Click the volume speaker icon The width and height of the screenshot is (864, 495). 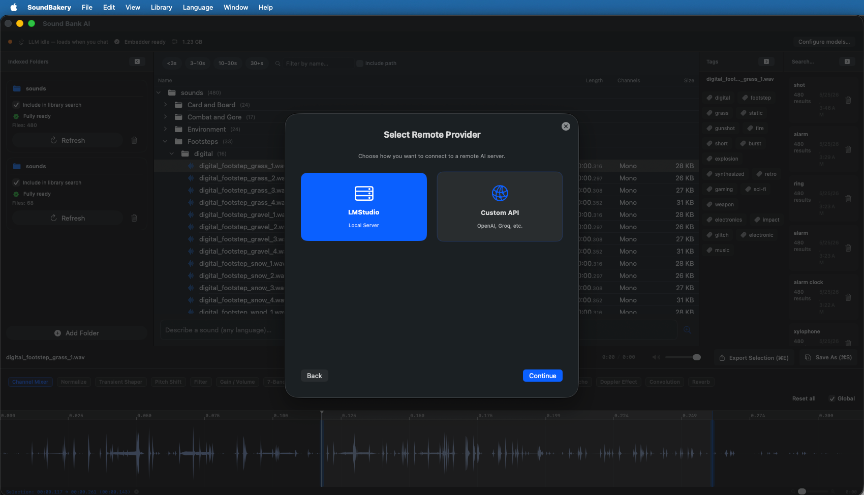(656, 357)
